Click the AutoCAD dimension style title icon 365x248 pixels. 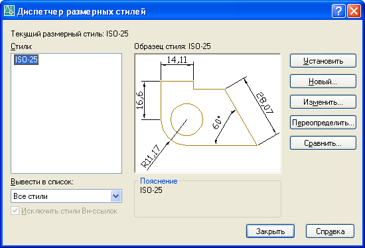9,11
